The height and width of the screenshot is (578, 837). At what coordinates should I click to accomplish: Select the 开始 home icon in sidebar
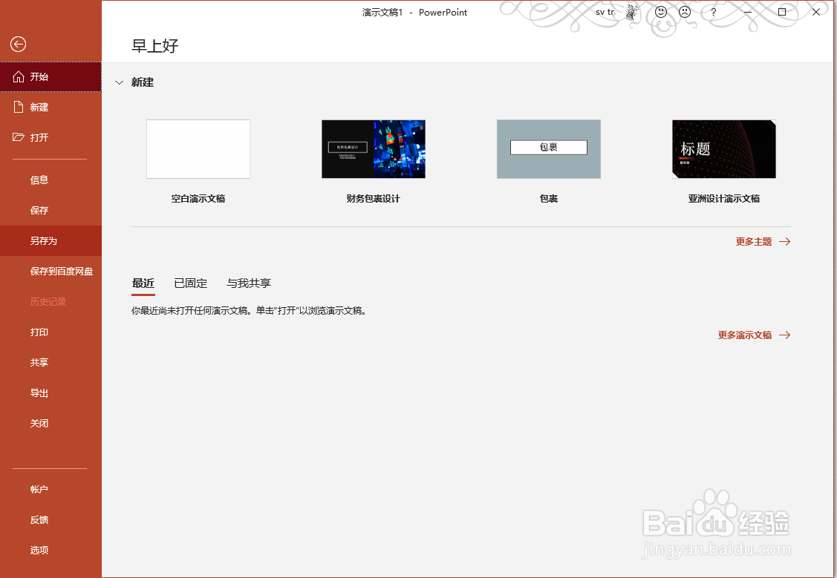(16, 76)
